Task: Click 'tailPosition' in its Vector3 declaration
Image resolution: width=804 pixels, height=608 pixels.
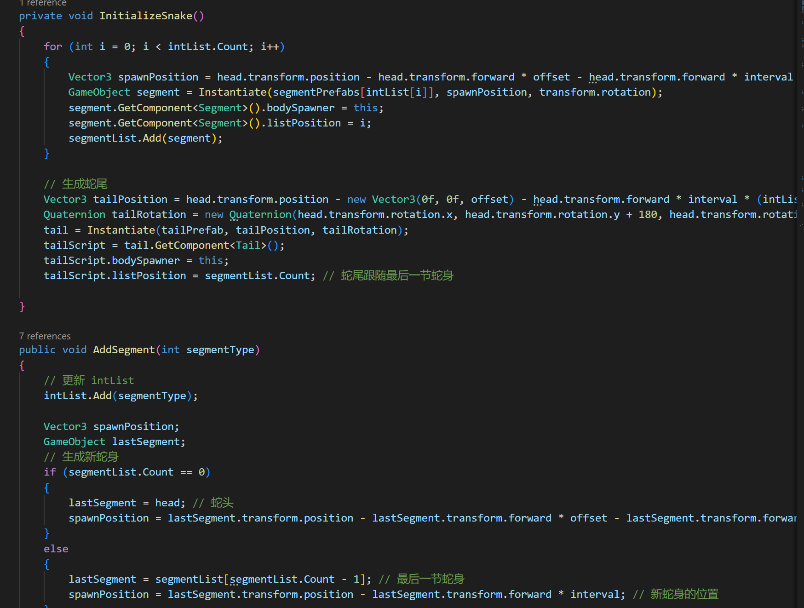Action: [130, 199]
